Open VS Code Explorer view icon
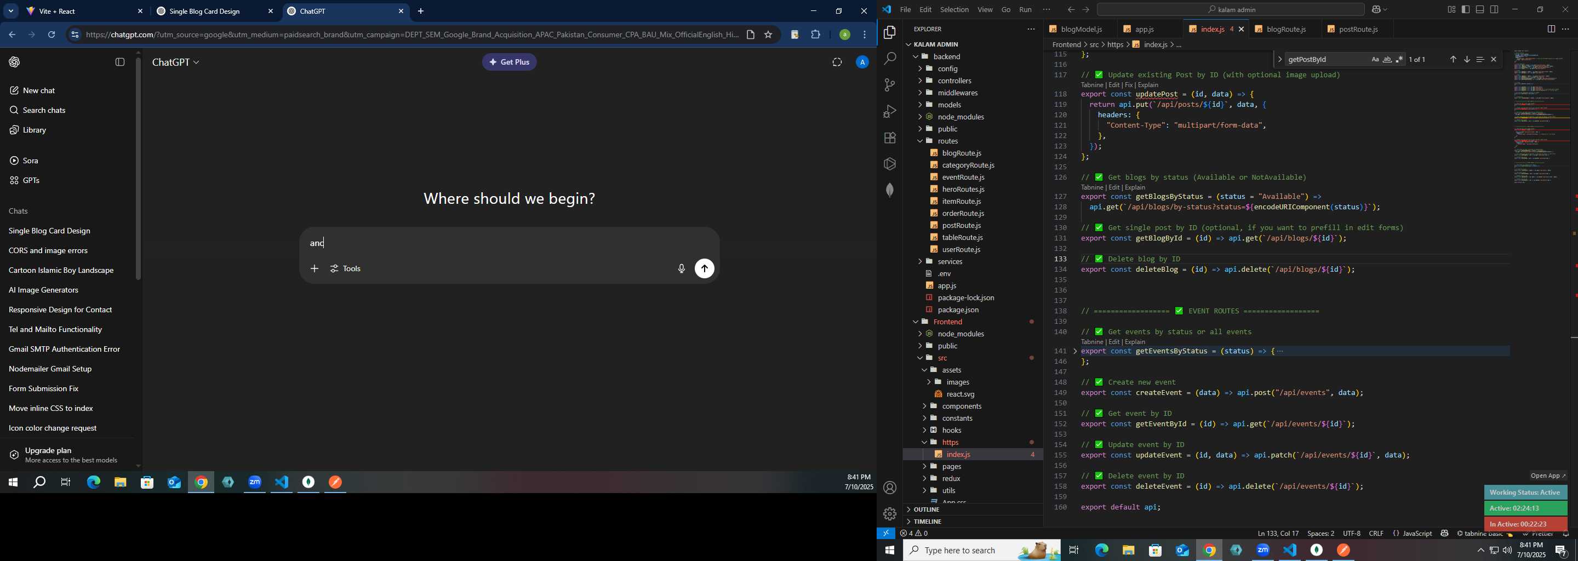Viewport: 1578px width, 561px height. [889, 32]
